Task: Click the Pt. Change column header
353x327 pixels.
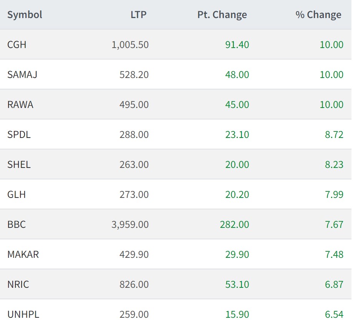Action: (222, 15)
